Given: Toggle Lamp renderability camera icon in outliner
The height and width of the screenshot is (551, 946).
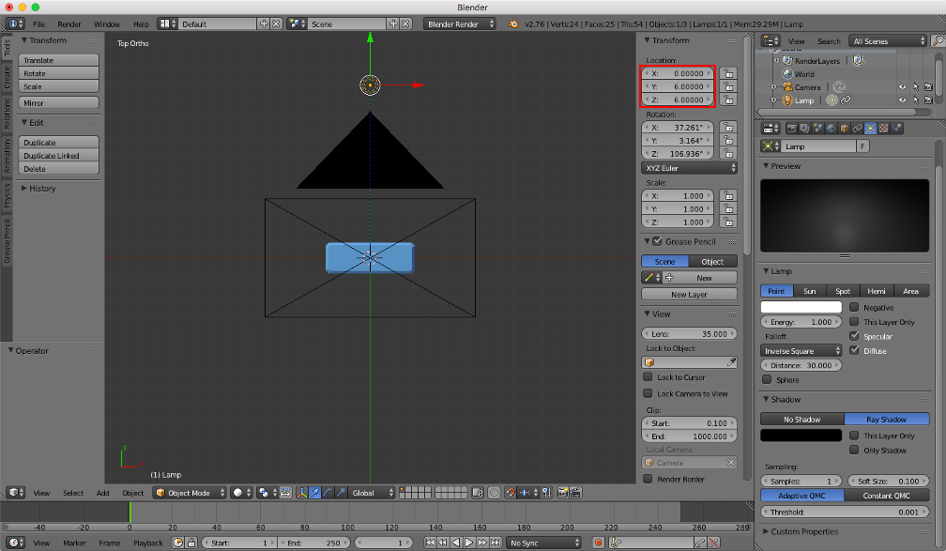Looking at the screenshot, I should click(928, 100).
